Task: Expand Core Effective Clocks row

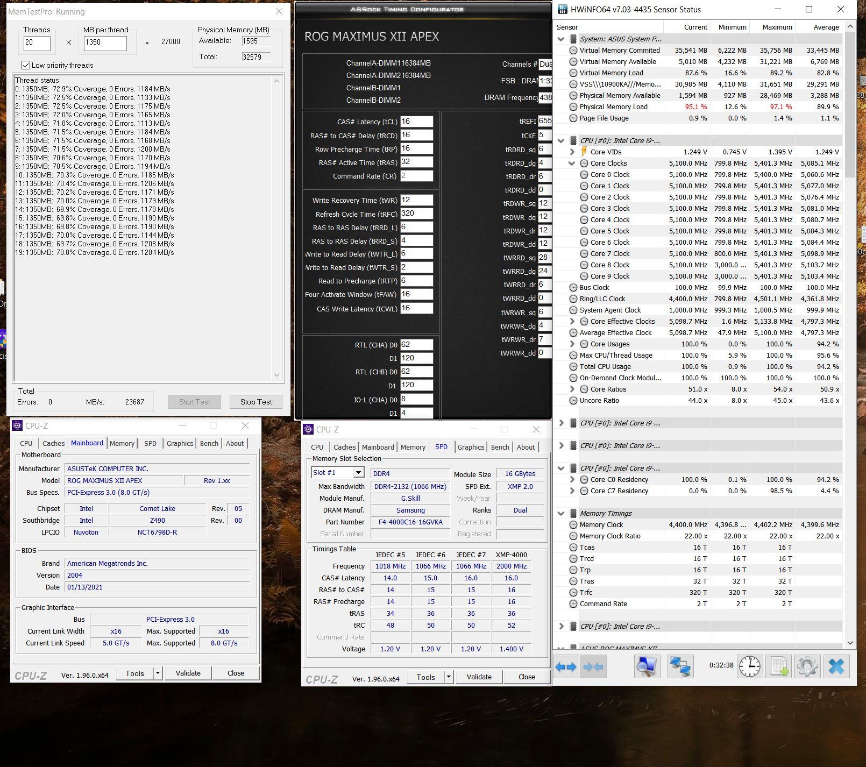Action: point(572,321)
